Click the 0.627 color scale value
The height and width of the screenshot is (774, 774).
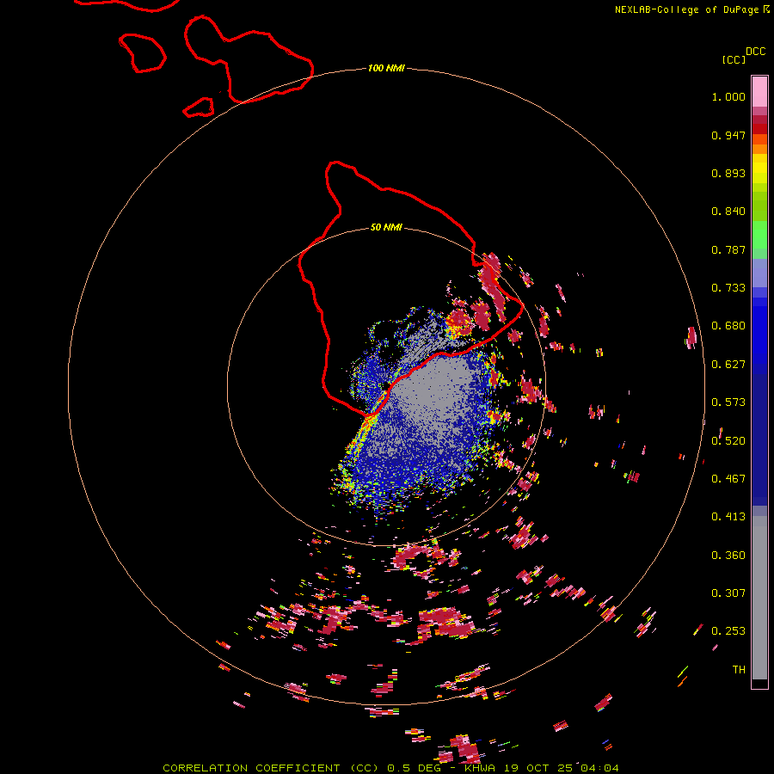(728, 365)
